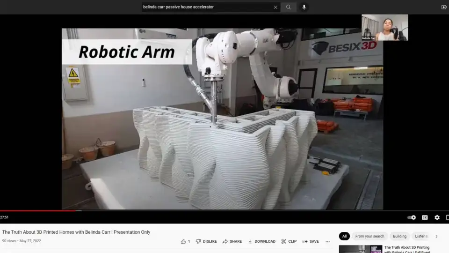The width and height of the screenshot is (449, 253).
Task: Start voice search with microphone icon
Action: pyautogui.click(x=304, y=7)
